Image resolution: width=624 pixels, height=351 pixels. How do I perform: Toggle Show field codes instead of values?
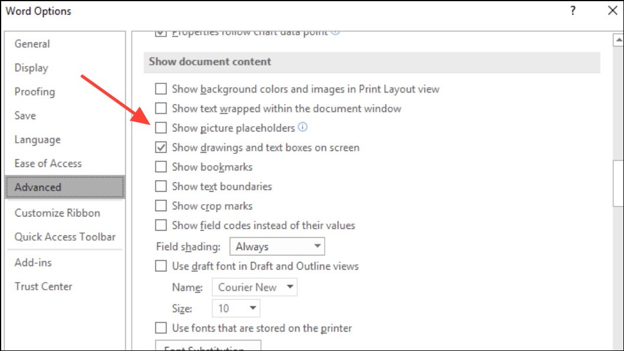161,225
